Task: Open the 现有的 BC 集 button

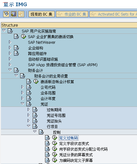Action: click(x=42, y=14)
